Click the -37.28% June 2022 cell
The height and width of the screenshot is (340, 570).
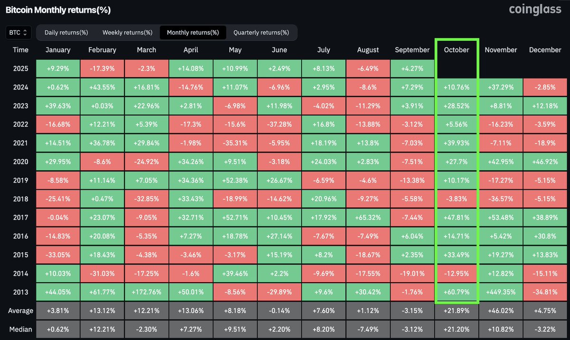[279, 124]
